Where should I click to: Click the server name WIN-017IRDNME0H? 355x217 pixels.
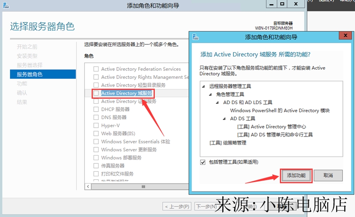[274, 28]
